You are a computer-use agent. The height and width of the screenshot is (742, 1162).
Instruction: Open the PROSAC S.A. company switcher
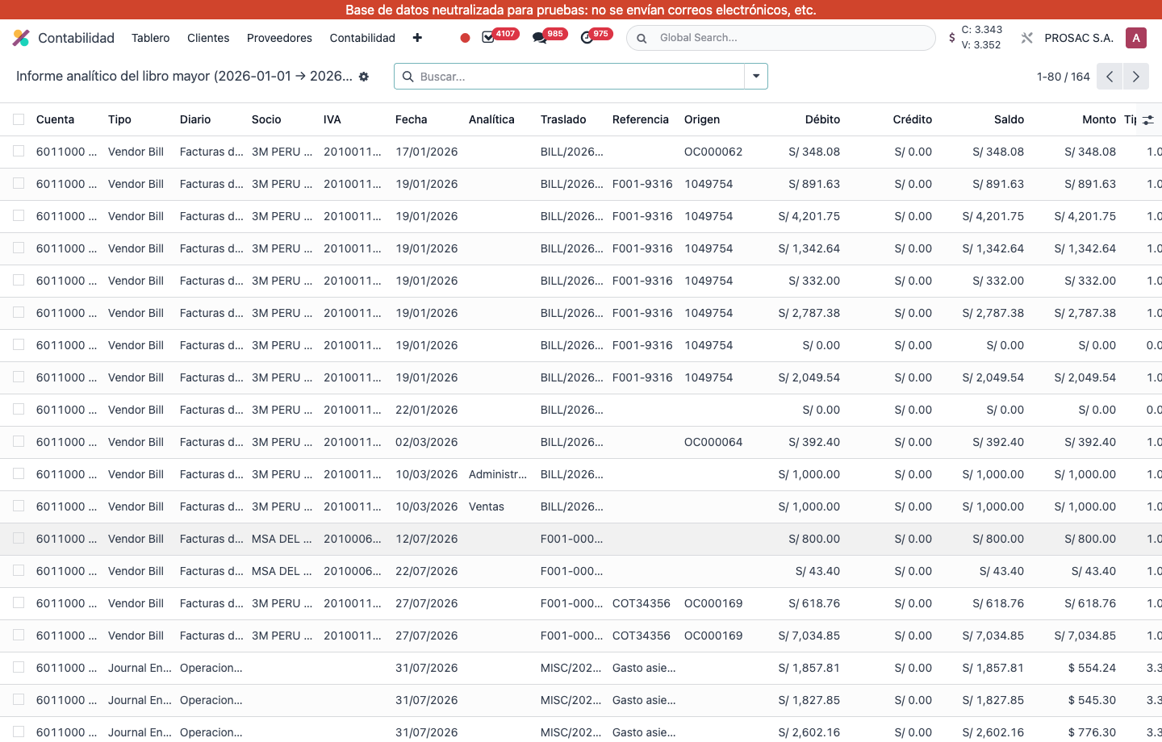point(1079,38)
